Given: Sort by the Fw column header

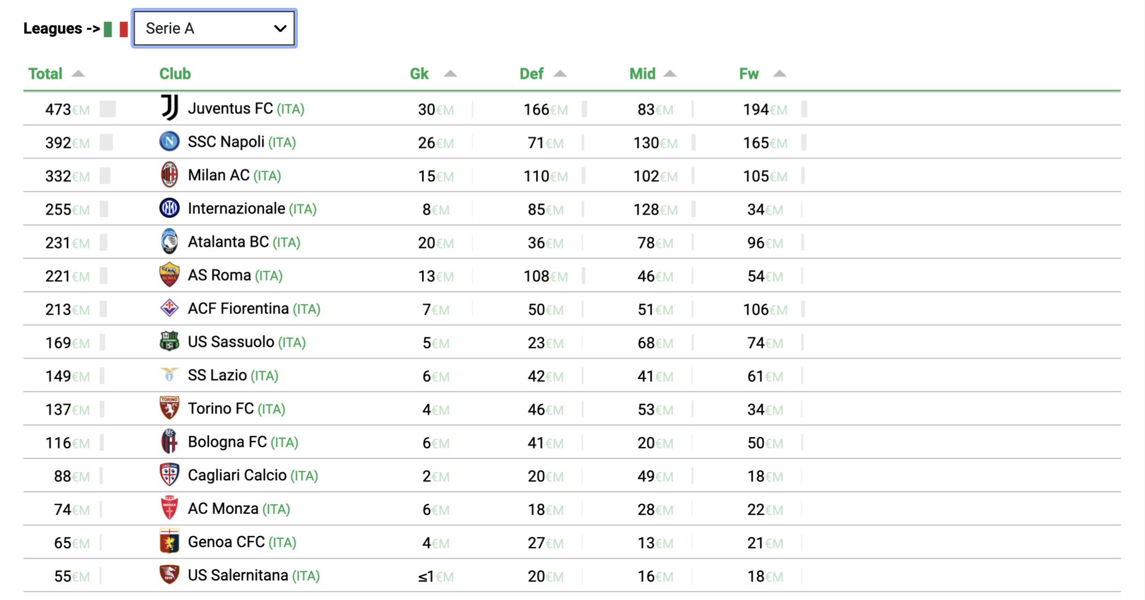Looking at the screenshot, I should pyautogui.click(x=749, y=74).
